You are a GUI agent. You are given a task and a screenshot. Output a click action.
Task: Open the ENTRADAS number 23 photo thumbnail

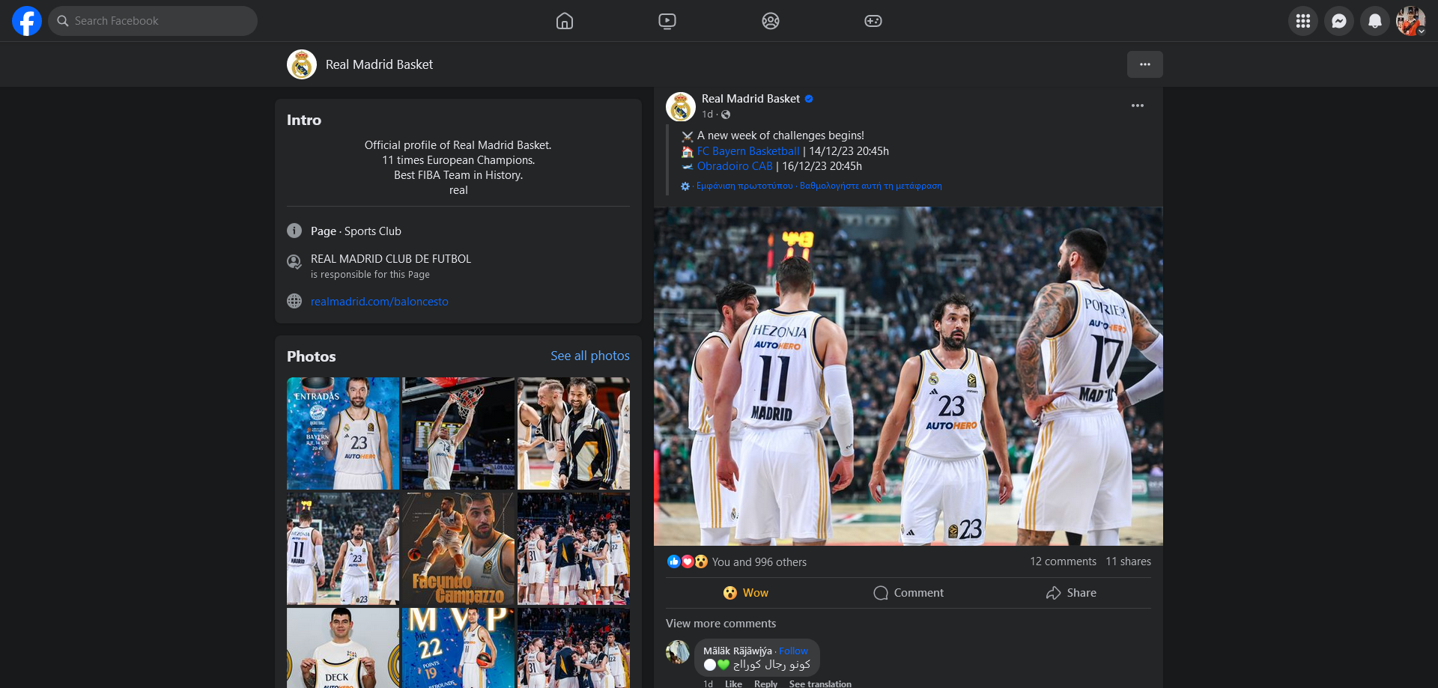(343, 433)
